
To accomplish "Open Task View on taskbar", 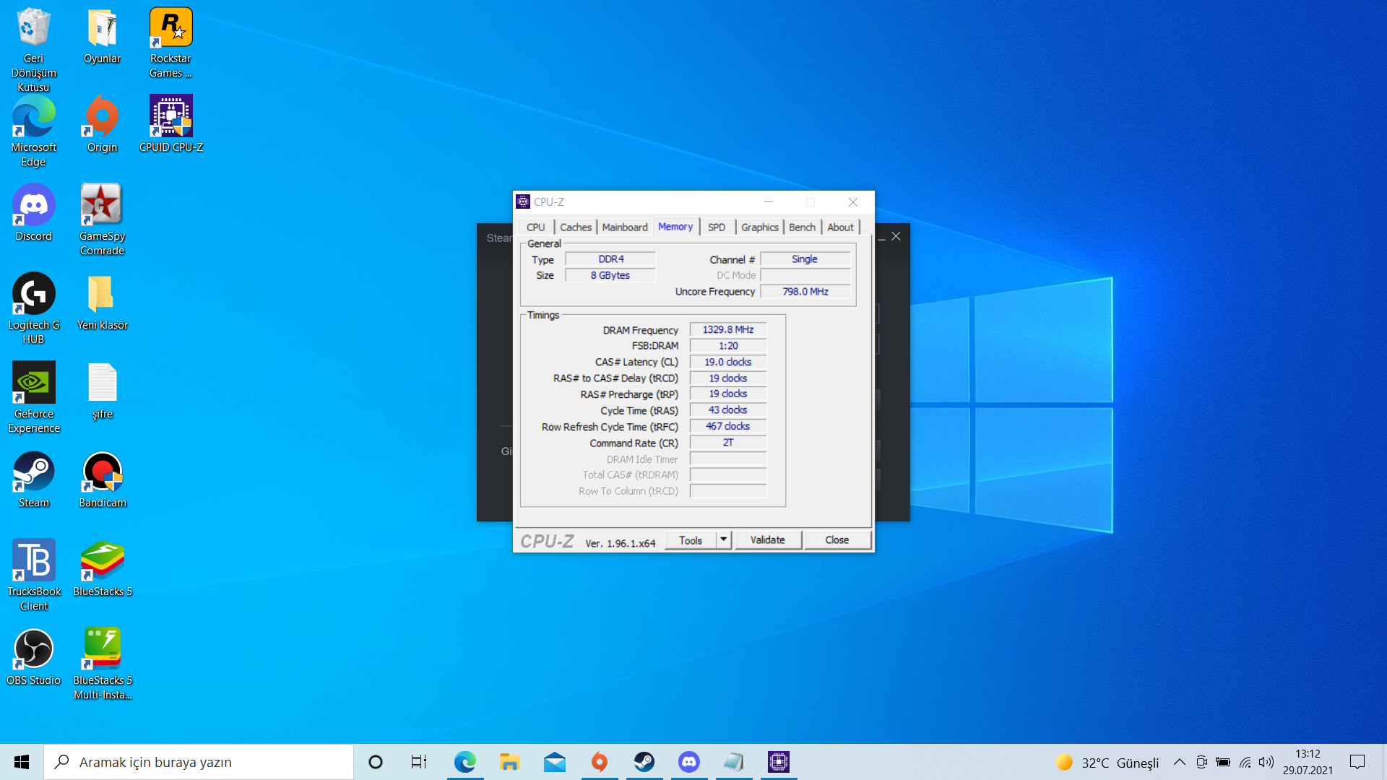I will click(x=419, y=762).
